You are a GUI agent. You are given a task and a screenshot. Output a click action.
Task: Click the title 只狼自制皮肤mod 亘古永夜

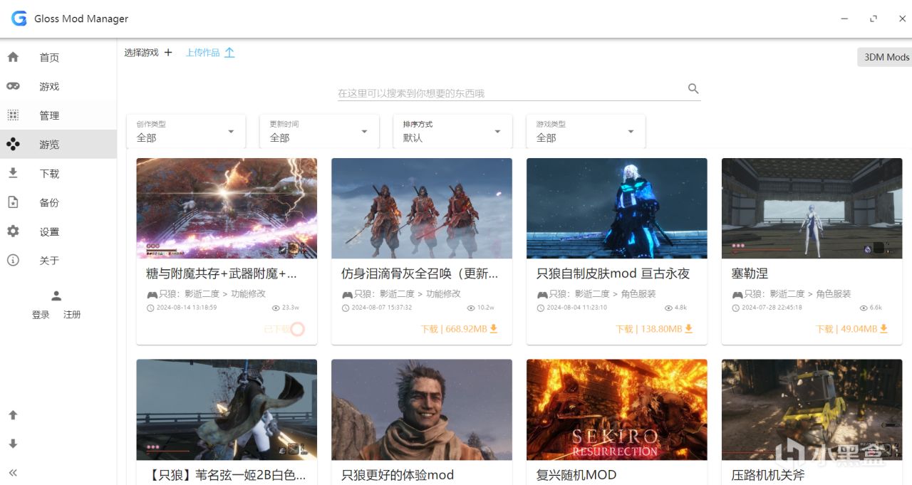click(613, 273)
